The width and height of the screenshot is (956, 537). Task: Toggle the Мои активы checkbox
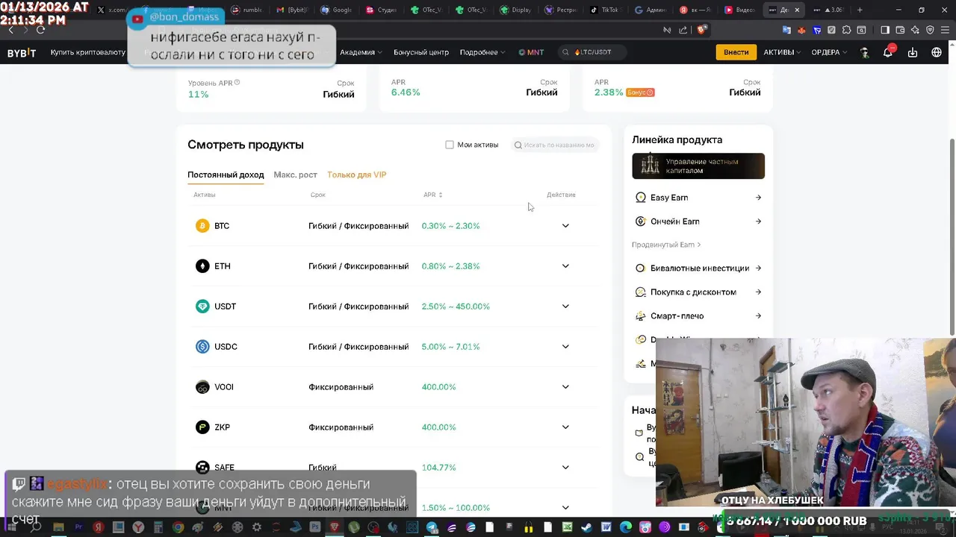pyautogui.click(x=450, y=145)
